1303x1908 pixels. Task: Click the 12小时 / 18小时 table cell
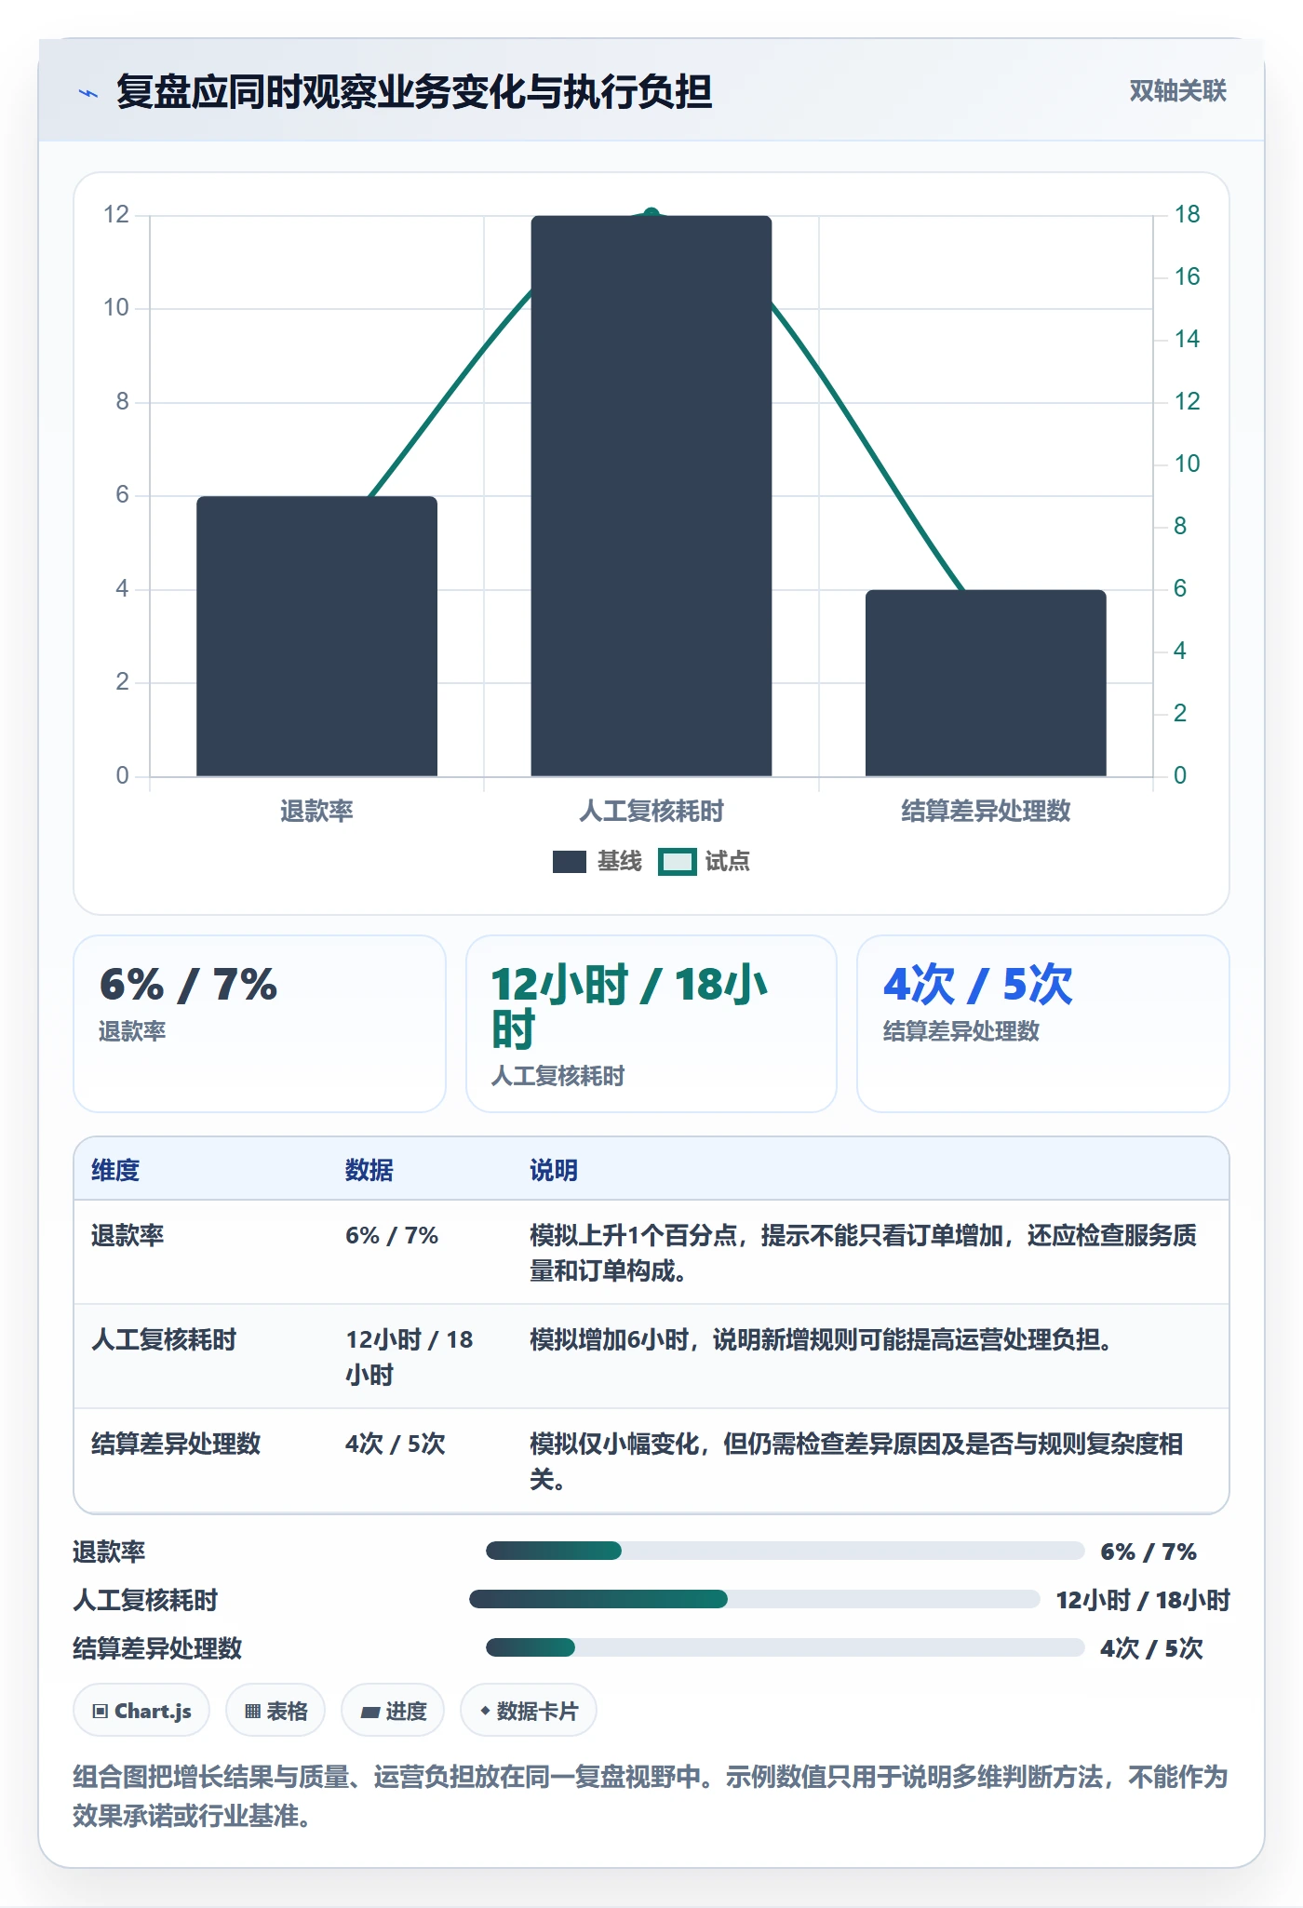pyautogui.click(x=410, y=1357)
